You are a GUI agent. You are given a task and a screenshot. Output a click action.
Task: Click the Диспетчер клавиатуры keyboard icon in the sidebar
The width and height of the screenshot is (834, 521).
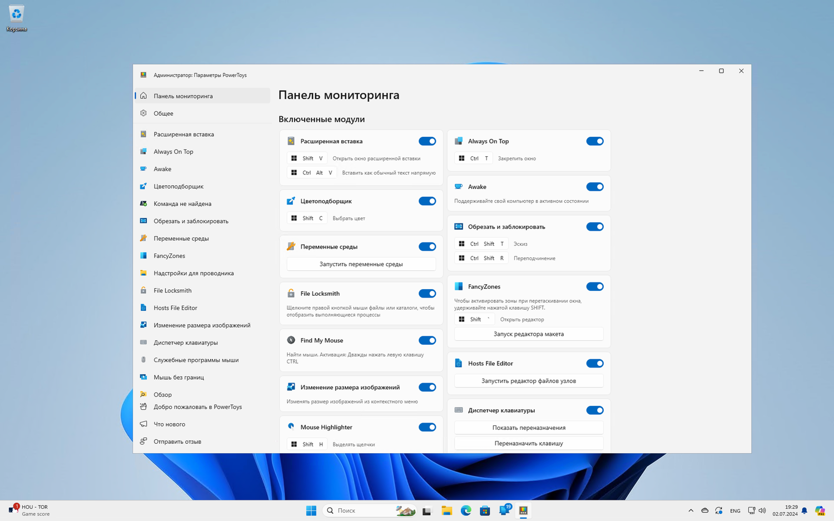(143, 343)
